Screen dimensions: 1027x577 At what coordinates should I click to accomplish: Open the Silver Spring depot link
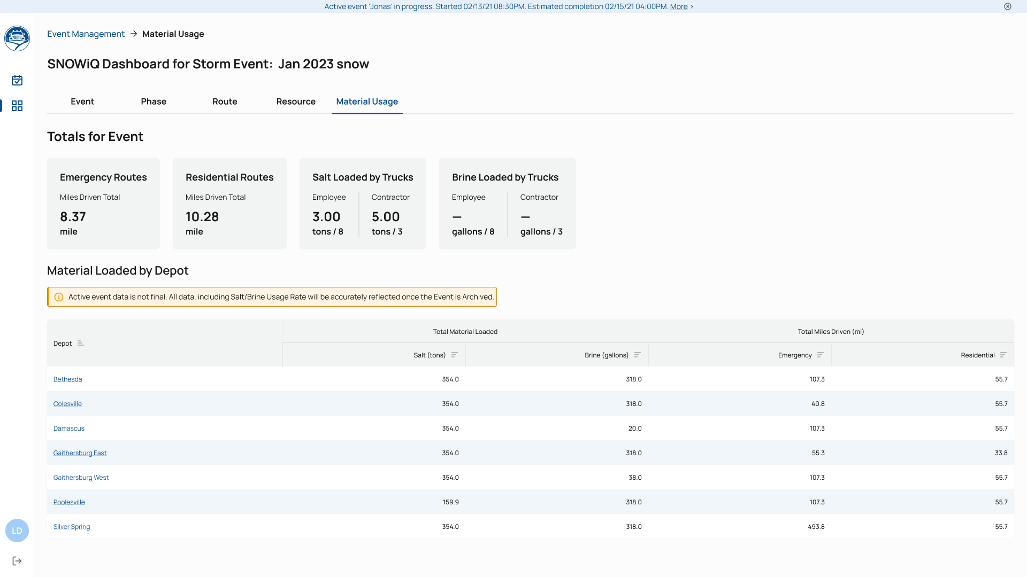pos(72,527)
